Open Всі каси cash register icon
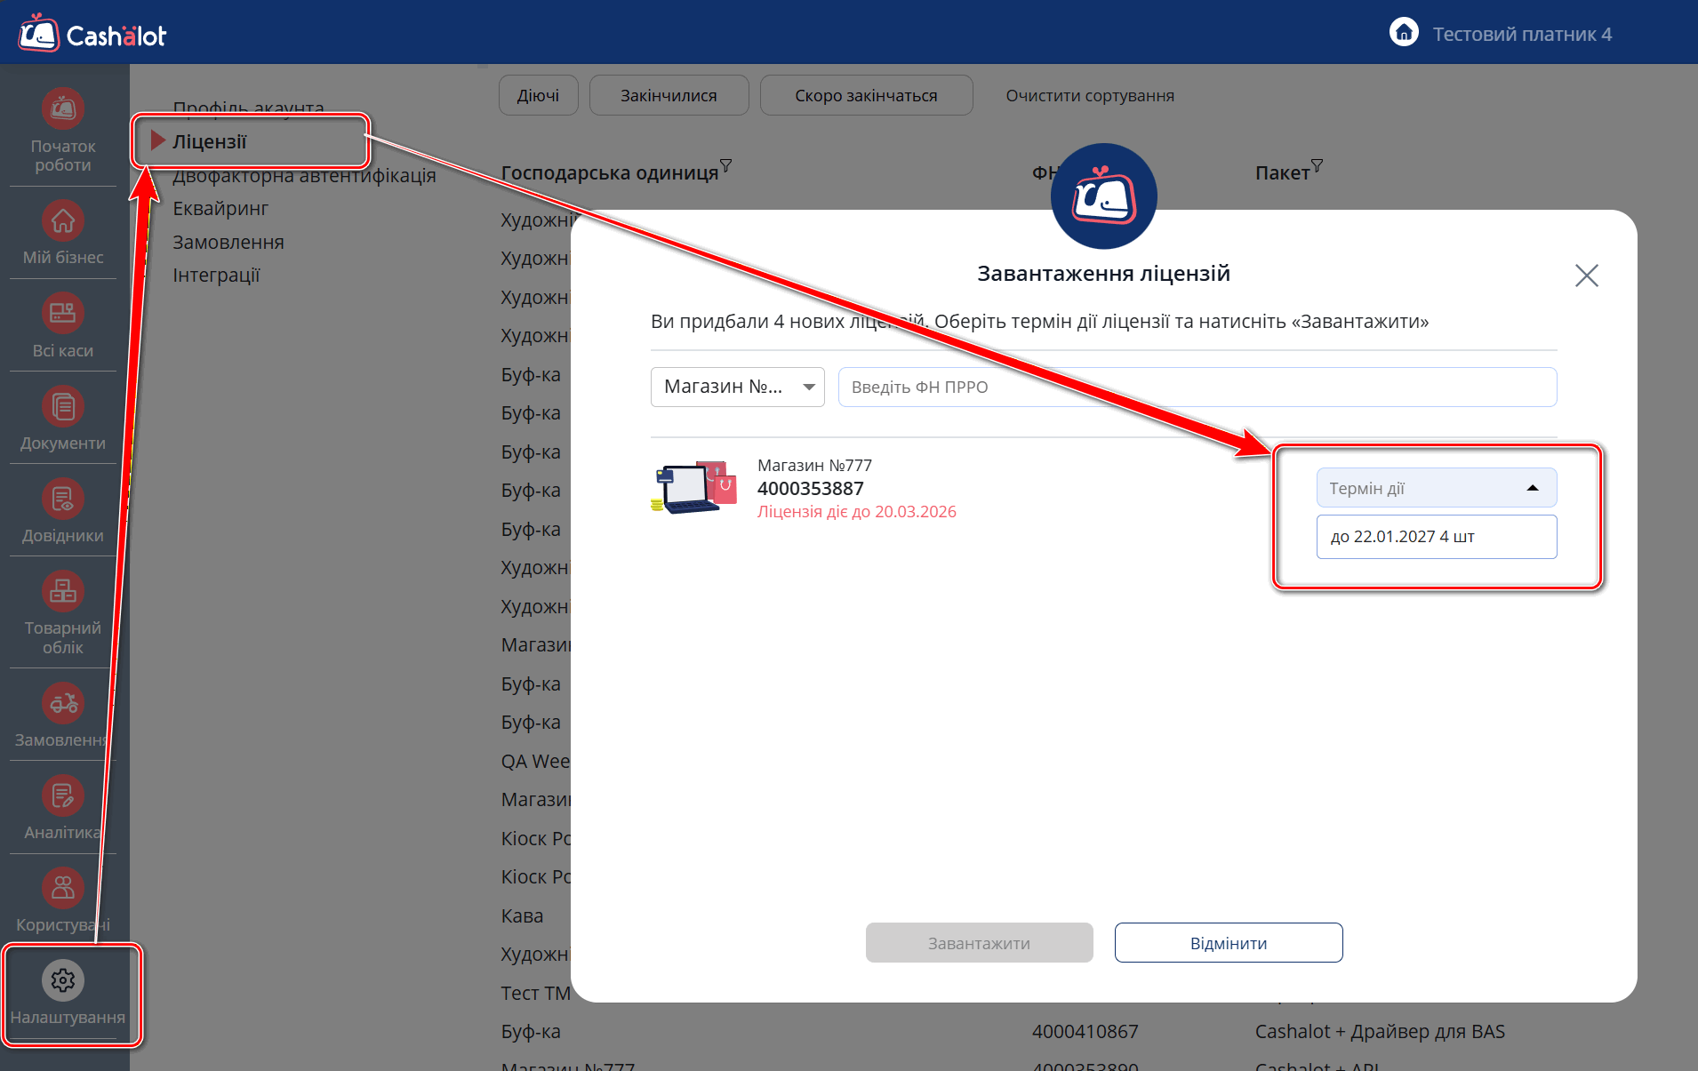The width and height of the screenshot is (1698, 1071). (62, 313)
